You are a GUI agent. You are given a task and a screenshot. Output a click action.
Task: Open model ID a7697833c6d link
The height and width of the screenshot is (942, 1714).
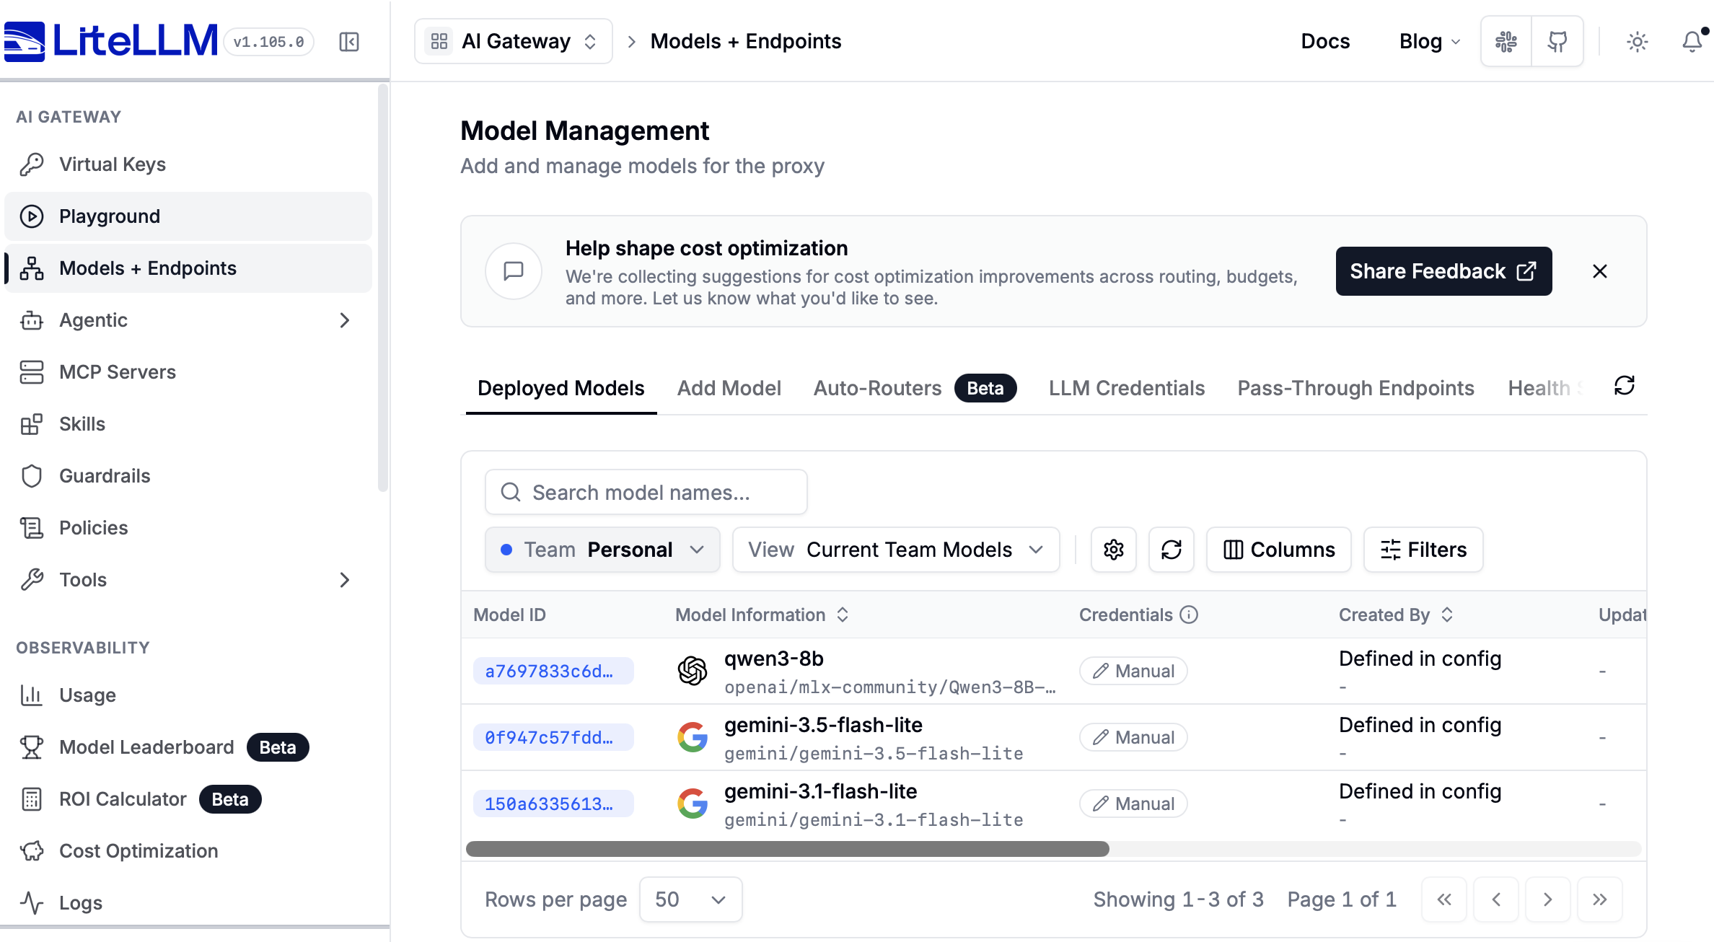[x=553, y=671]
